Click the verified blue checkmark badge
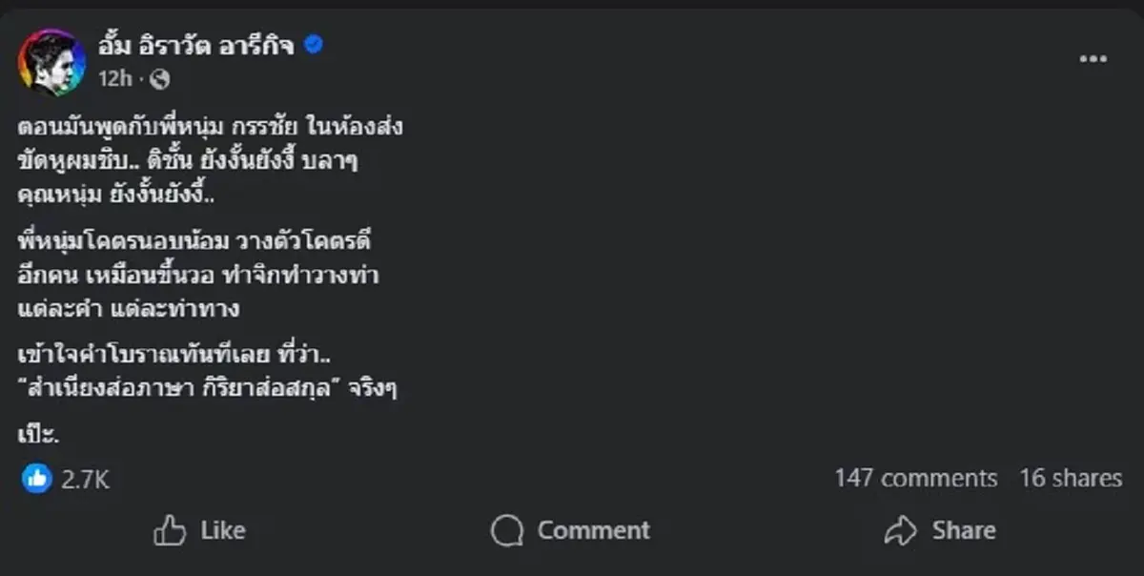The height and width of the screenshot is (576, 1144). point(312,43)
